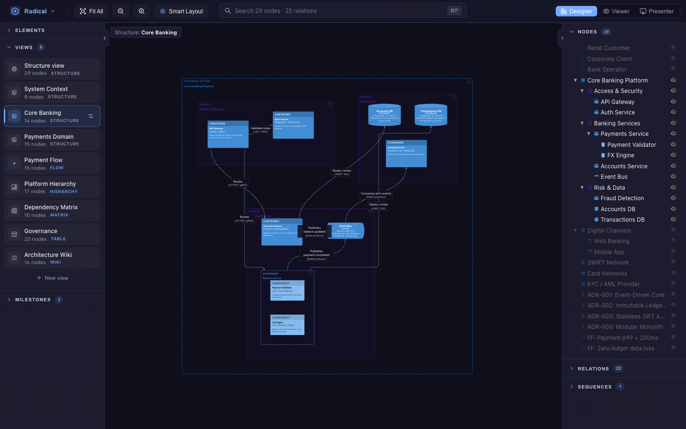Viewport: 686px width, 429px height.
Task: Toggle visibility of Core Banking Platform node
Action: point(673,80)
